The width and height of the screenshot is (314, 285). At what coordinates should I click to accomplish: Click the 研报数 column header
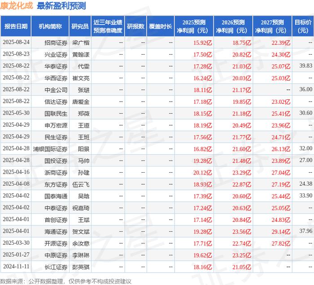click(x=135, y=26)
